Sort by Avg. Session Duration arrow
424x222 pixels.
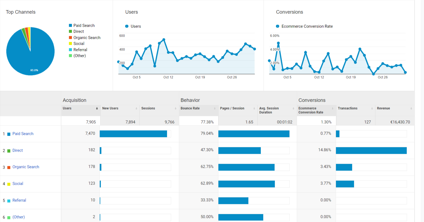click(293, 108)
